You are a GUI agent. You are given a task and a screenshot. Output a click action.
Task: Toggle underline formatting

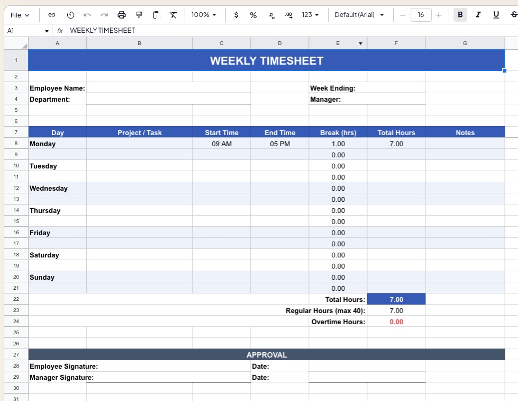496,15
